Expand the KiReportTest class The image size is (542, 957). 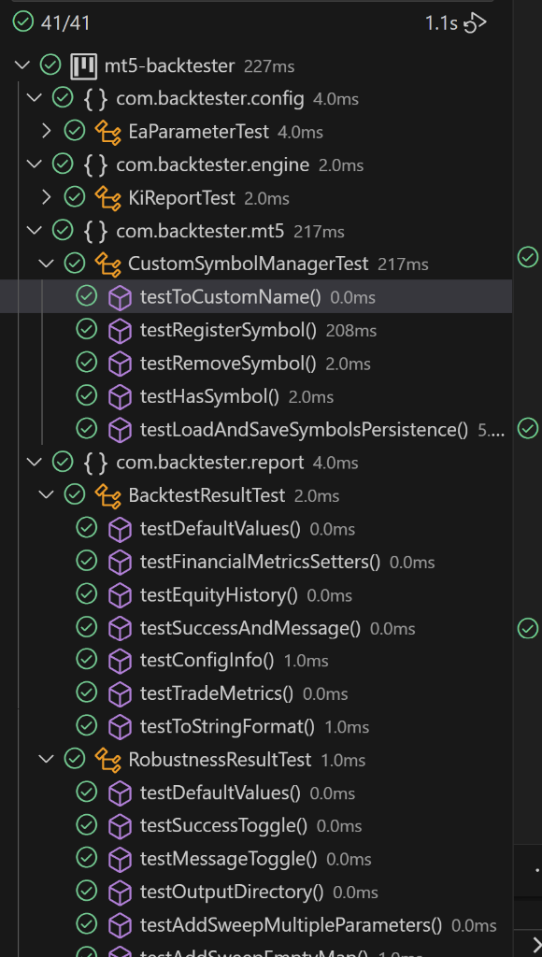point(47,197)
